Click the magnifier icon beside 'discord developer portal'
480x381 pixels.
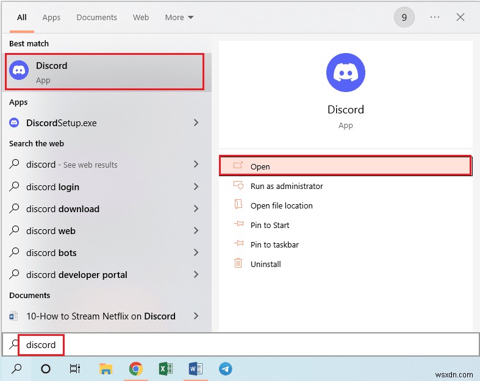click(14, 274)
